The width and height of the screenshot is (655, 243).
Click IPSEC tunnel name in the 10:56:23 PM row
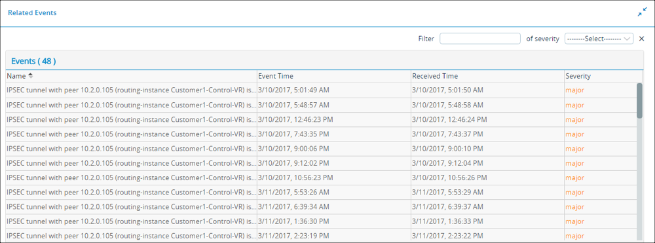(131, 178)
